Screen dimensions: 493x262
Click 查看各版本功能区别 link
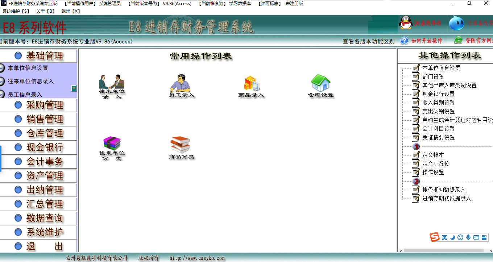(x=369, y=41)
